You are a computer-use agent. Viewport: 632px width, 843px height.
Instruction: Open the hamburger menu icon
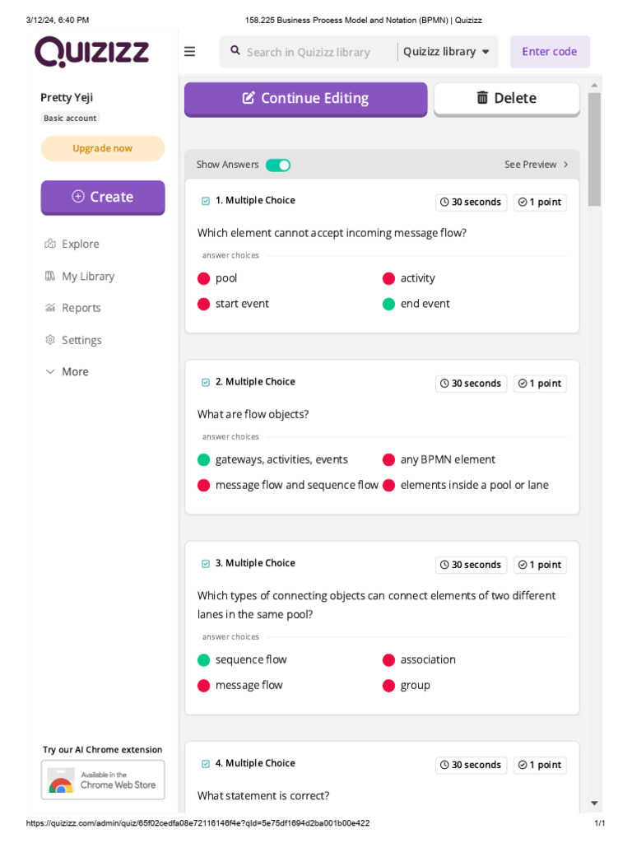click(x=190, y=52)
